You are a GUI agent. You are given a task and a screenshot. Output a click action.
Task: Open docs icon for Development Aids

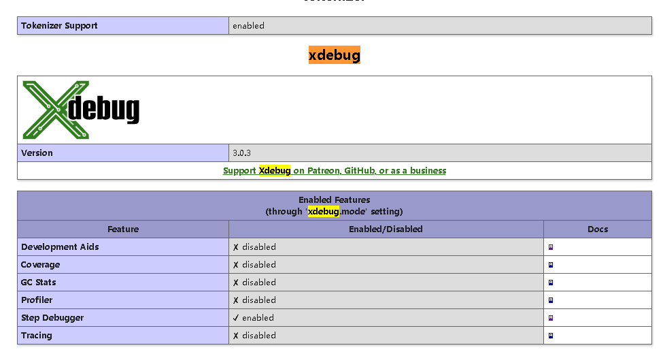tap(551, 247)
